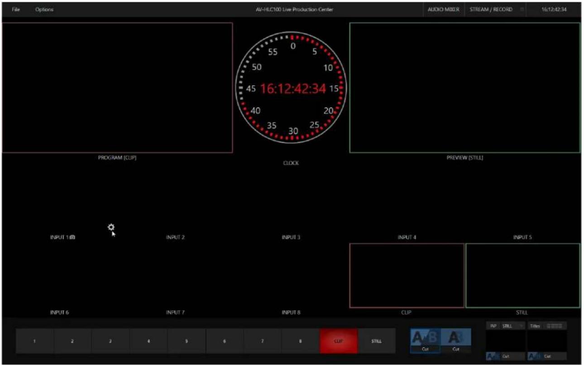This screenshot has height=365, width=584.
Task: Click the INPUT 6 label
Action: click(59, 312)
